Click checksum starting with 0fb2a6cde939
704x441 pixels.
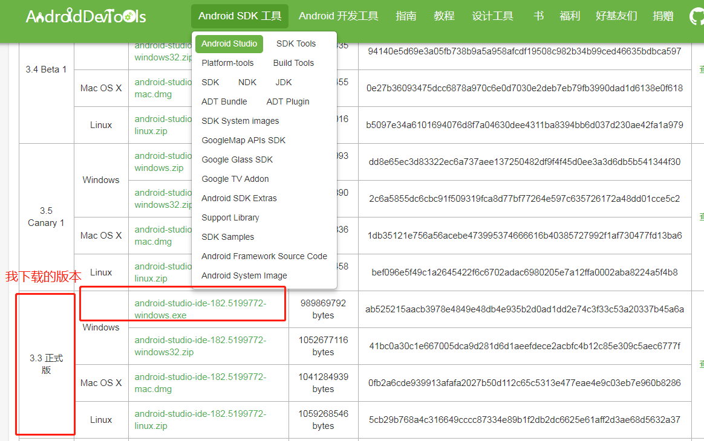point(524,382)
